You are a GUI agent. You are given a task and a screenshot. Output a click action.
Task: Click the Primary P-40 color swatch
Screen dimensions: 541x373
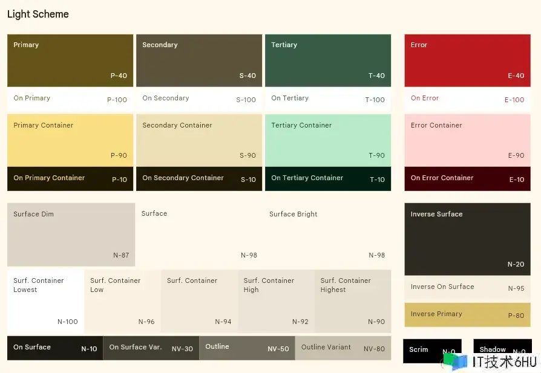tap(70, 60)
